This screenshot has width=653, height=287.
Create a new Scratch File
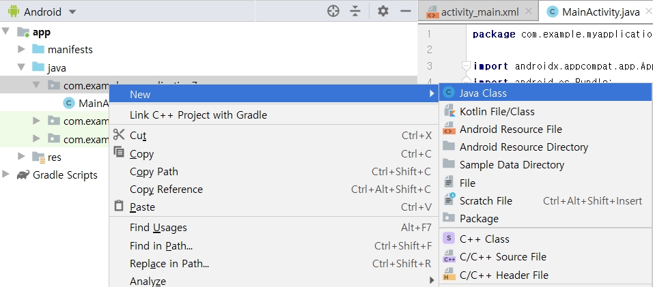click(546, 200)
